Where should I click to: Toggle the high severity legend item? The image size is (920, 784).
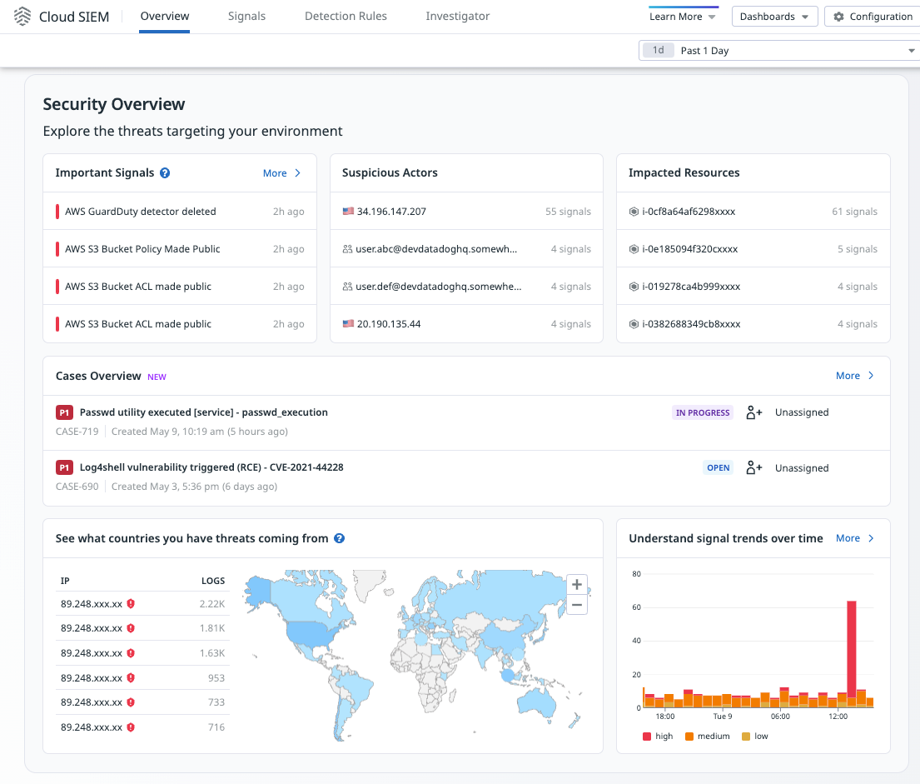coord(657,737)
